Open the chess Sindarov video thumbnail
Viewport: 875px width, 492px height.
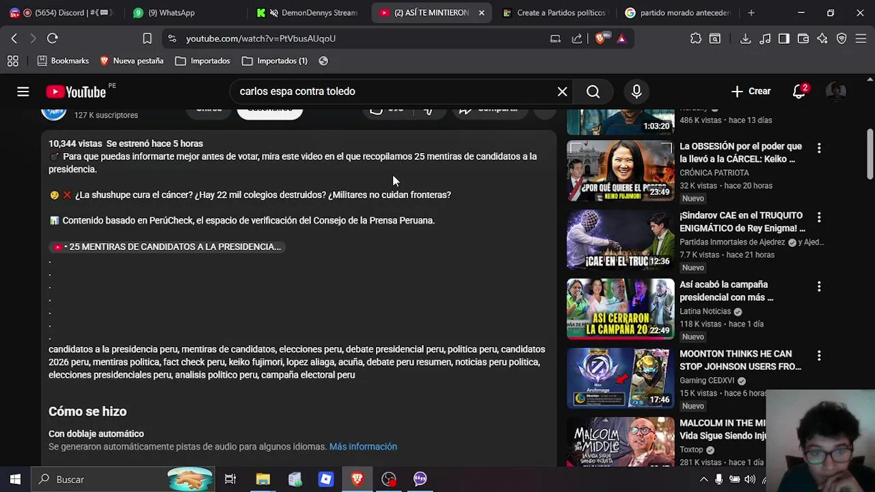coord(620,240)
